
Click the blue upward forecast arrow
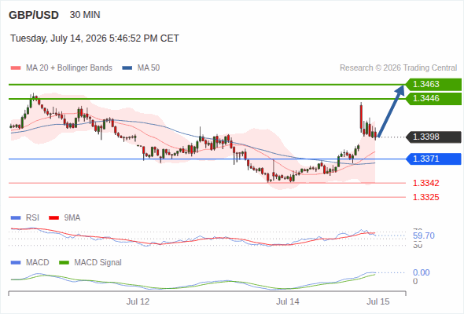(x=391, y=111)
